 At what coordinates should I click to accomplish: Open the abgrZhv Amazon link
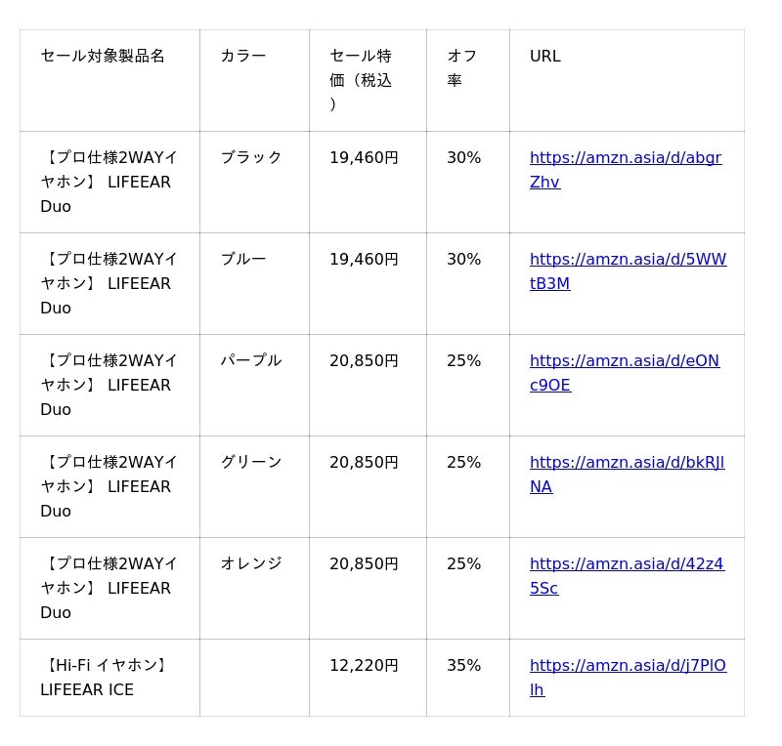[626, 158]
